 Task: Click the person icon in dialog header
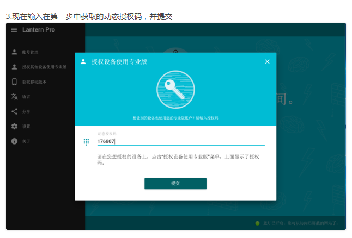click(83, 62)
